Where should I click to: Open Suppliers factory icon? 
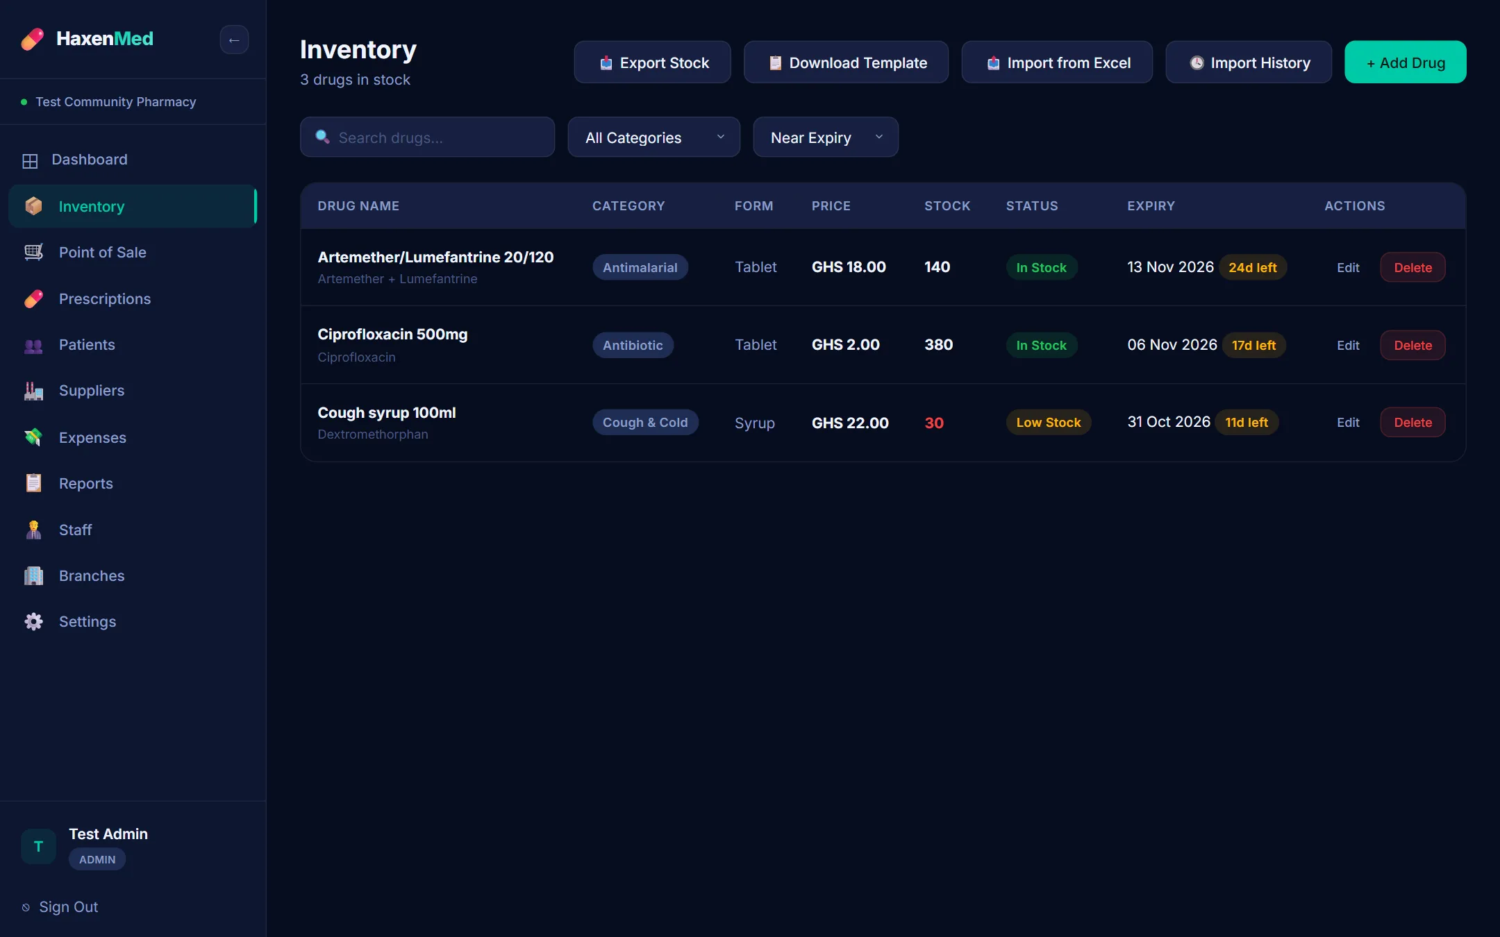(33, 391)
